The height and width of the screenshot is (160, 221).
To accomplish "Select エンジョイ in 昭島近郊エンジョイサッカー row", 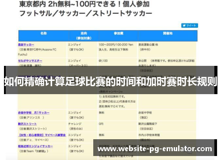I will (74, 146).
